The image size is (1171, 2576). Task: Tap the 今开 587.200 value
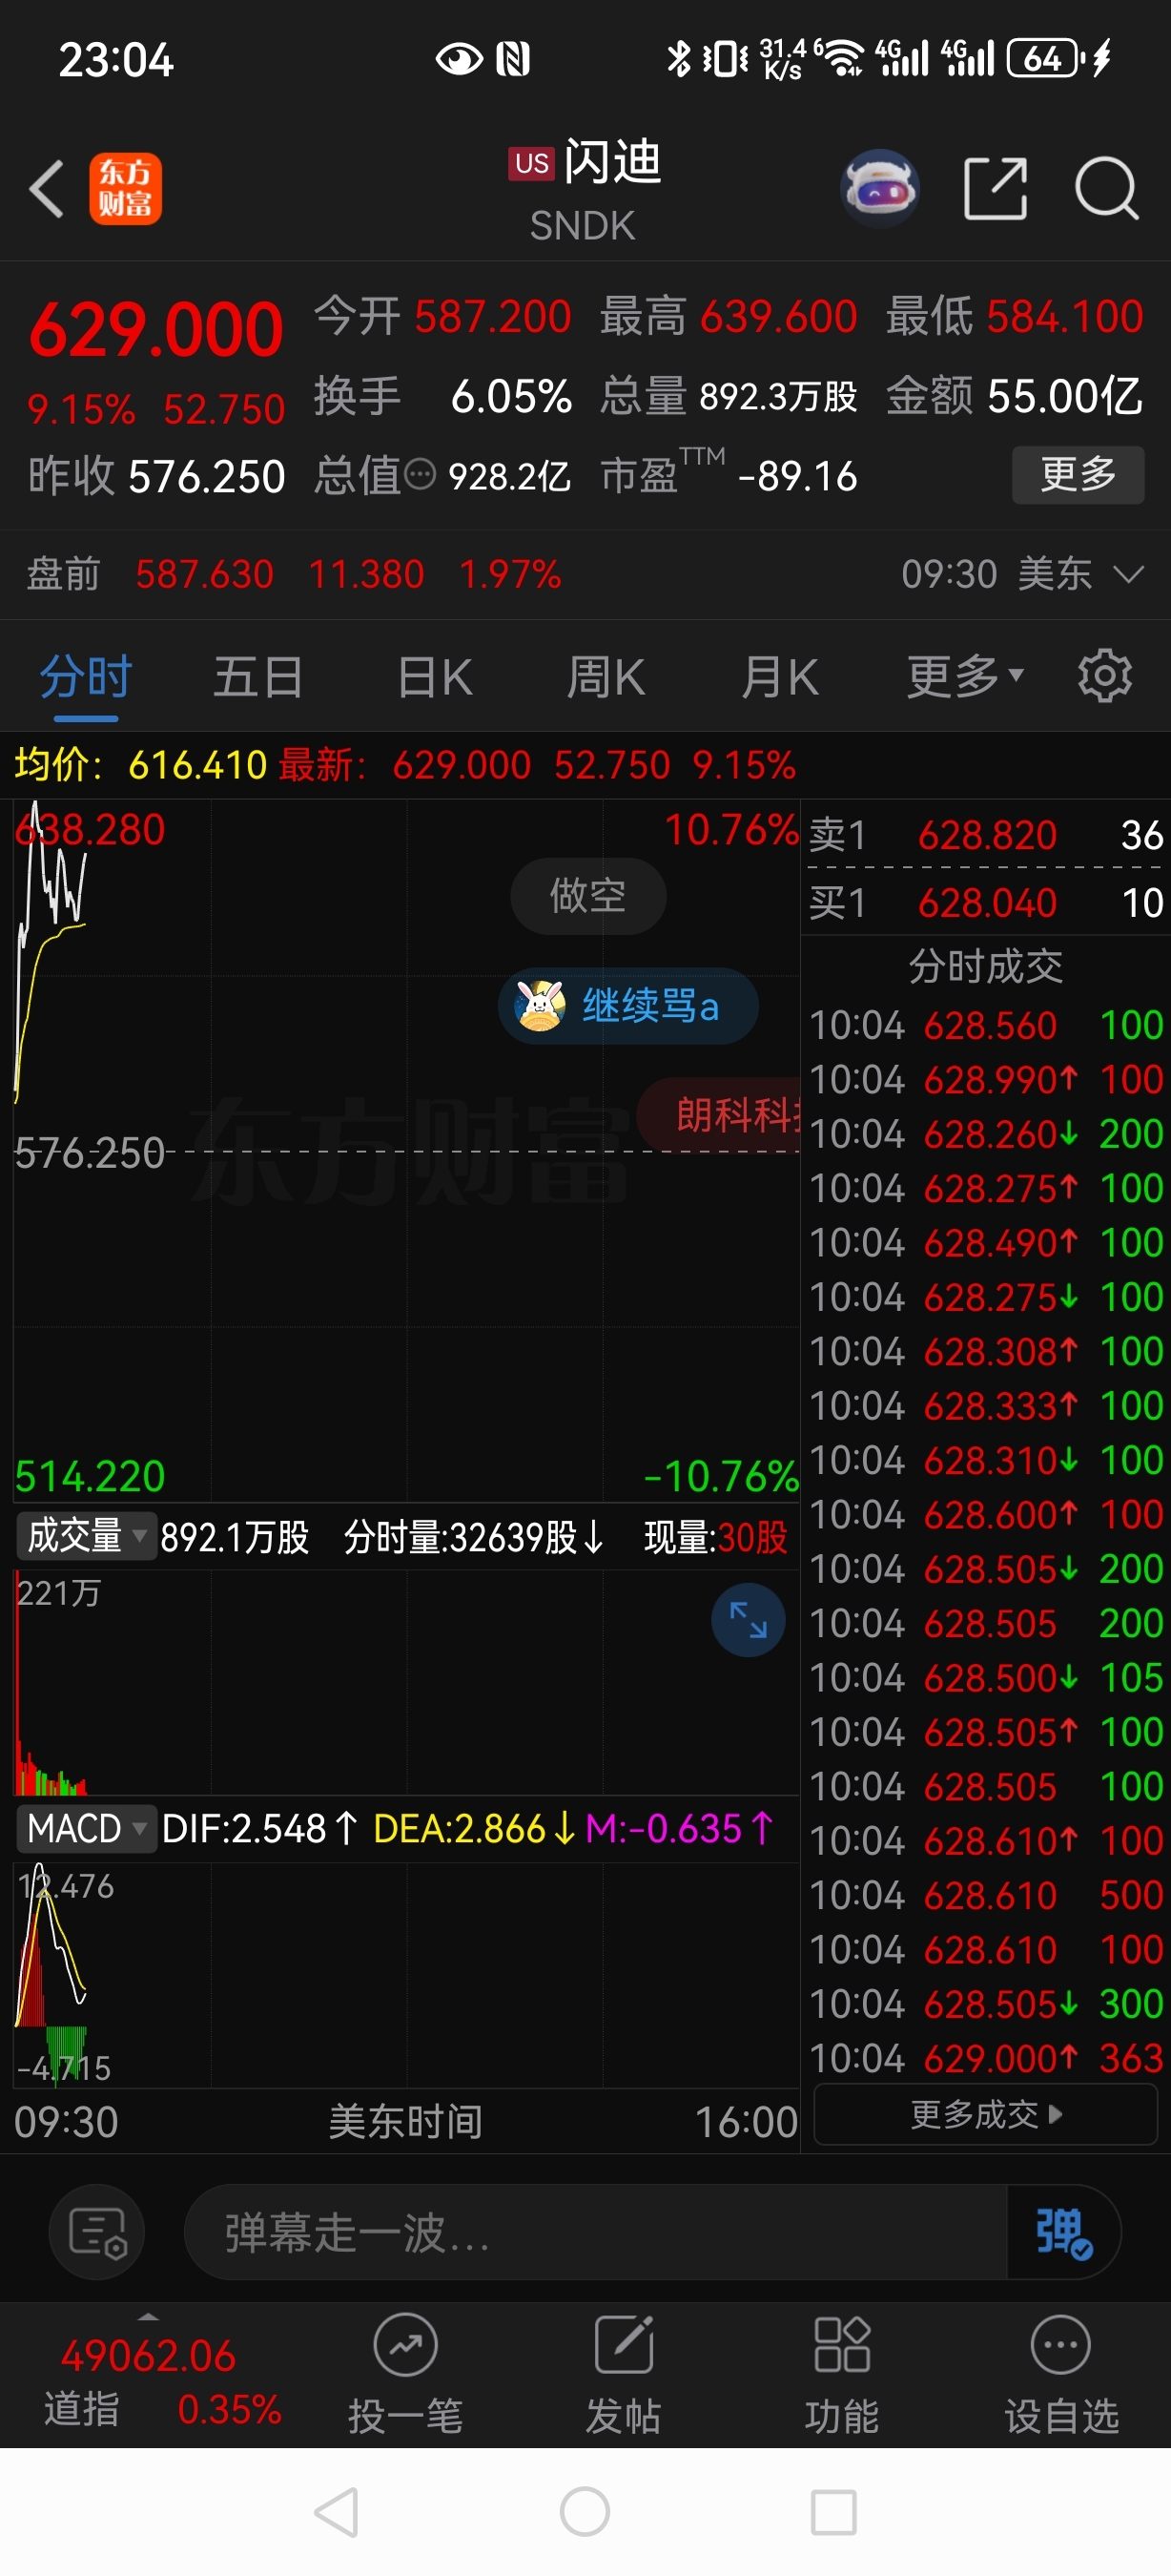(442, 317)
